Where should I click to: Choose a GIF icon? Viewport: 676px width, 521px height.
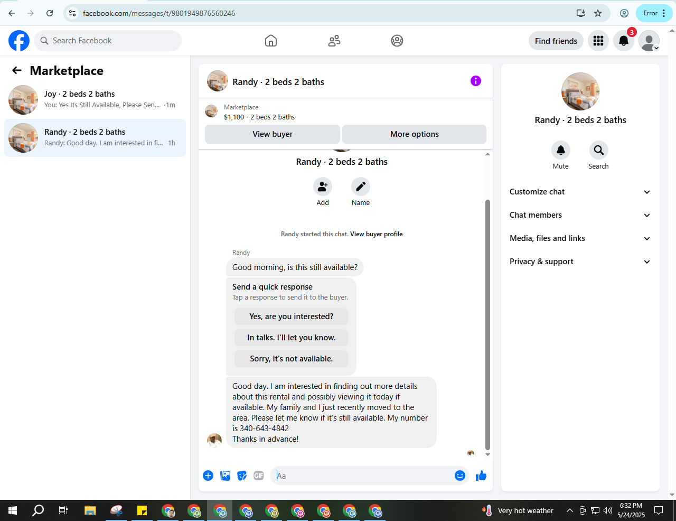(x=259, y=476)
